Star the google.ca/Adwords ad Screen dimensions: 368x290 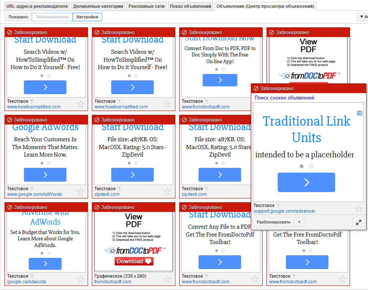(x=80, y=279)
